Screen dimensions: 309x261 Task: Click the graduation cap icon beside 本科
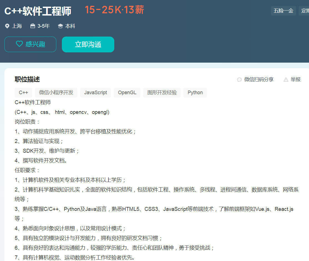coord(60,26)
